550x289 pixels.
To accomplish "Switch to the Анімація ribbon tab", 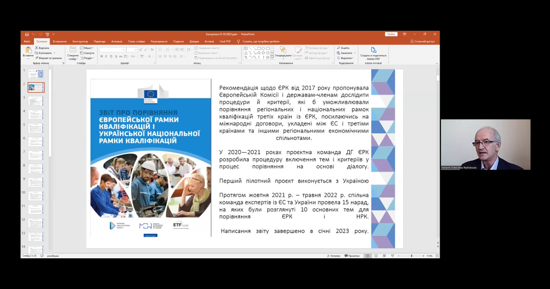I will point(116,41).
